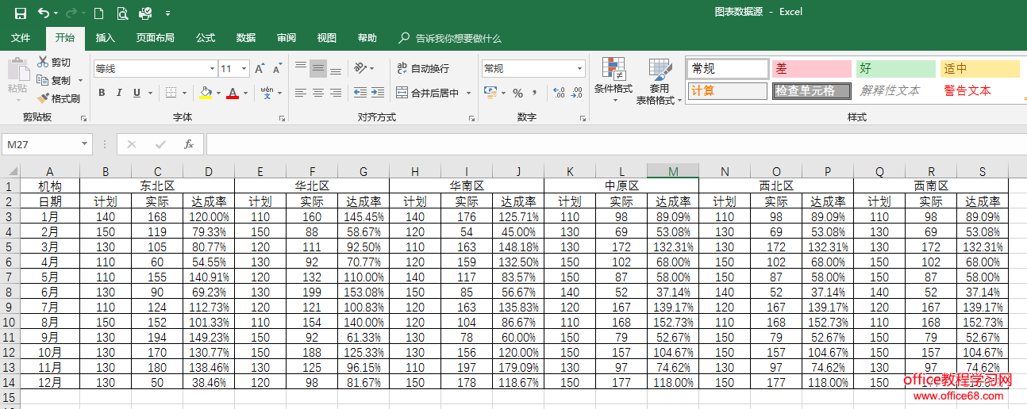Screen dimensions: 1027x409
Task: Click the New blank document icon
Action: tap(99, 13)
